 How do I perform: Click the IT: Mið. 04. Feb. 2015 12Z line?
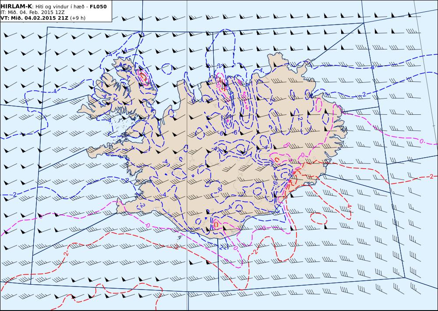tap(32, 12)
